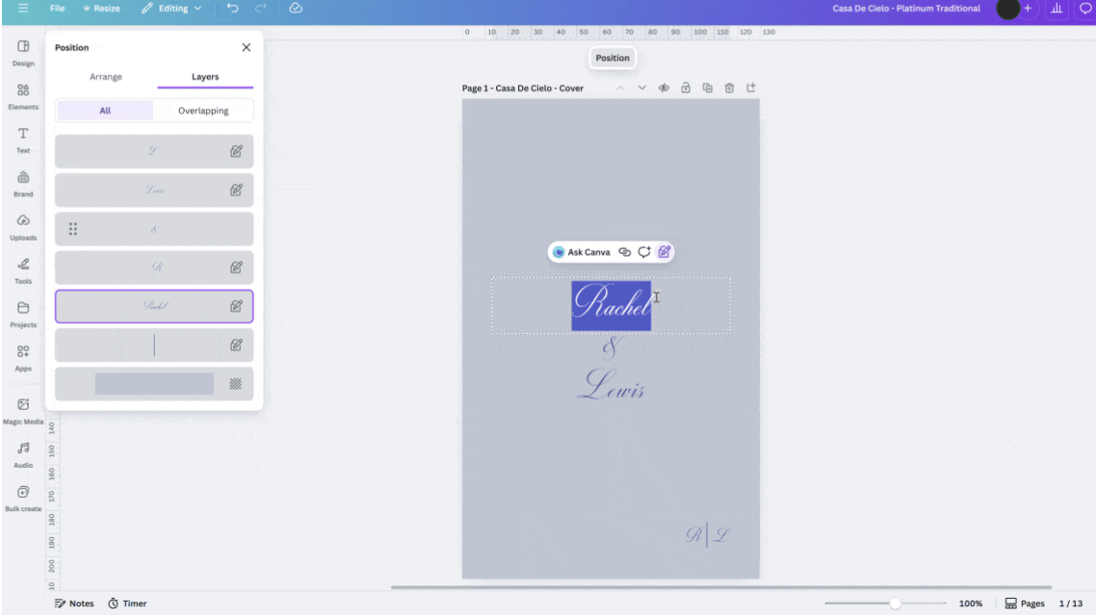
Task: Select the Rachel text layer
Action: point(154,306)
